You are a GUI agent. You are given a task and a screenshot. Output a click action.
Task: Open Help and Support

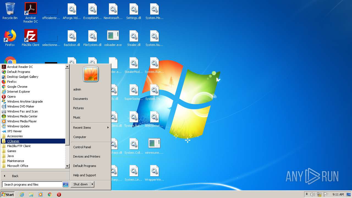[x=91, y=175]
